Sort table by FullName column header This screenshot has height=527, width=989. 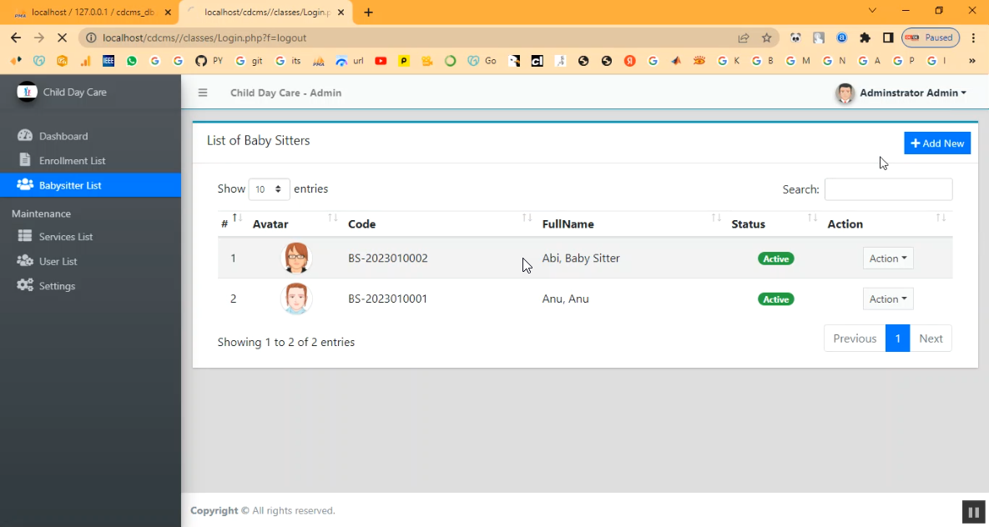click(569, 223)
